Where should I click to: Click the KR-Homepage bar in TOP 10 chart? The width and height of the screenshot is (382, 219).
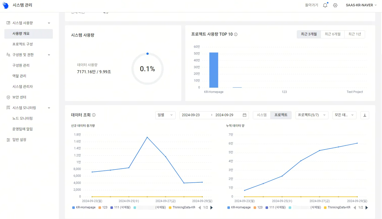pyautogui.click(x=214, y=70)
